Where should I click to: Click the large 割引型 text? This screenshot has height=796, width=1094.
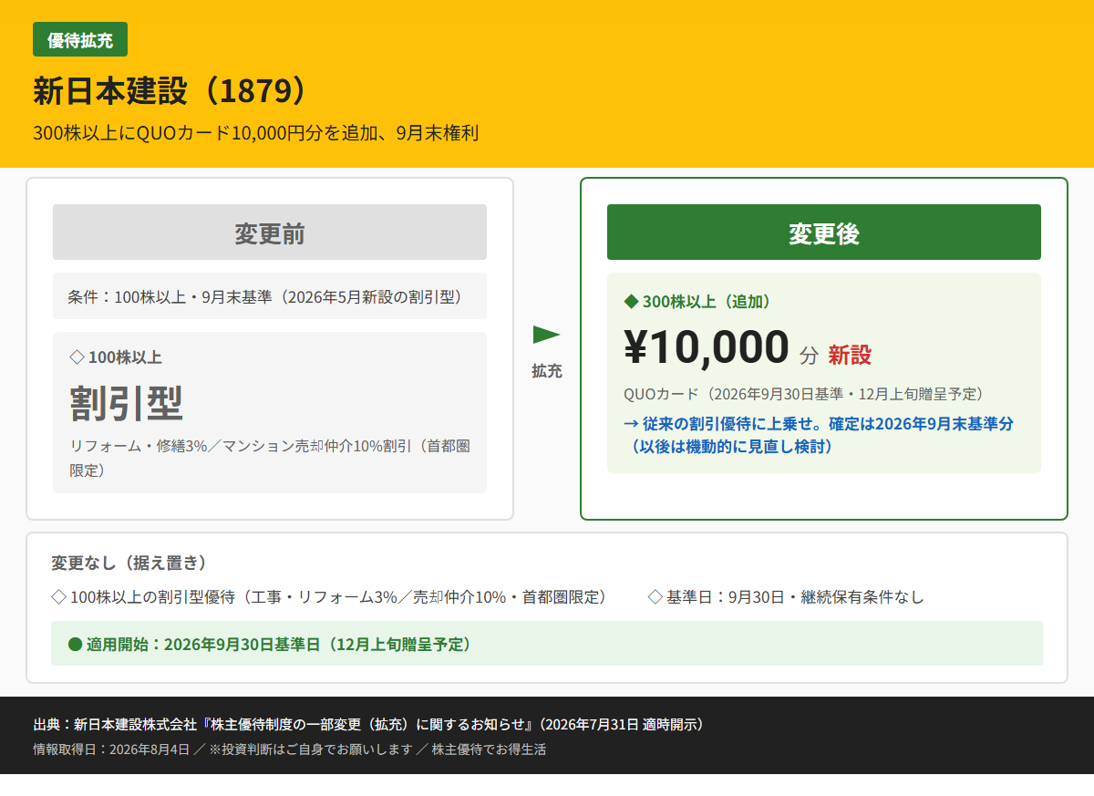[x=127, y=403]
